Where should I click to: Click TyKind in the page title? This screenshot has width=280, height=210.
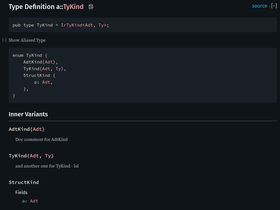click(73, 7)
